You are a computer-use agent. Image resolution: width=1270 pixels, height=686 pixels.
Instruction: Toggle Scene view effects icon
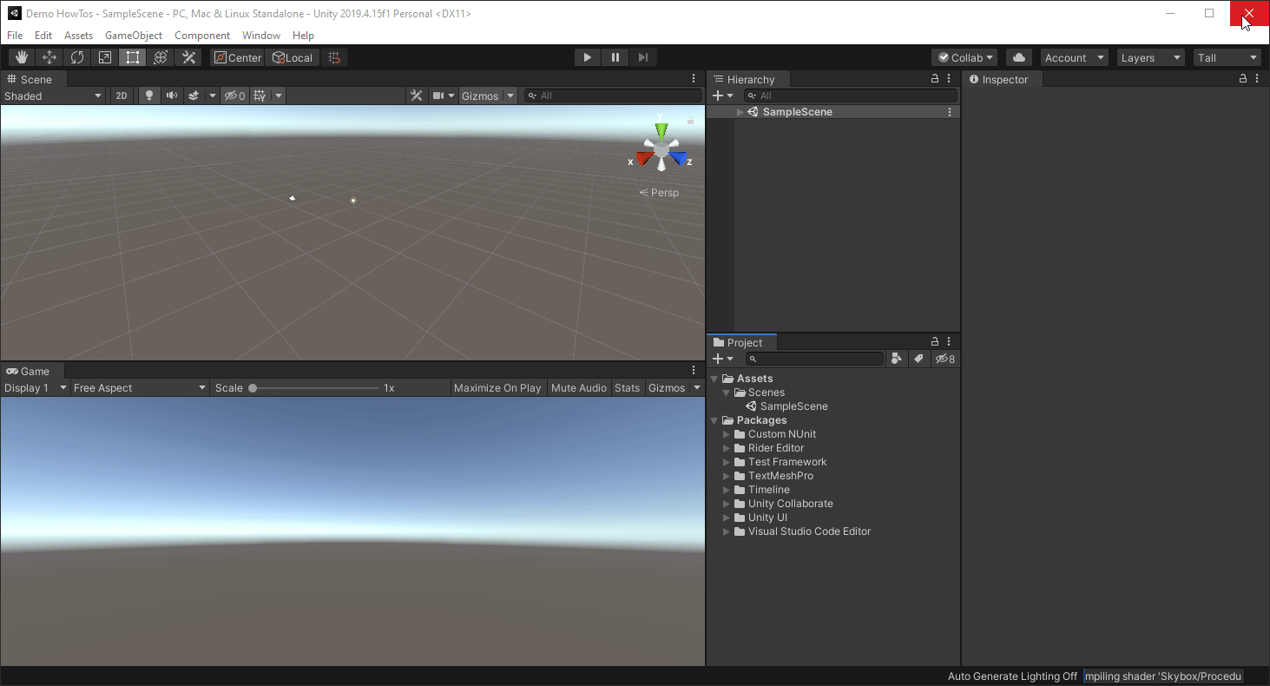(194, 96)
